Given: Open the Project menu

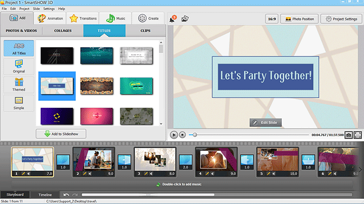Looking at the screenshot, I should 24,9.
